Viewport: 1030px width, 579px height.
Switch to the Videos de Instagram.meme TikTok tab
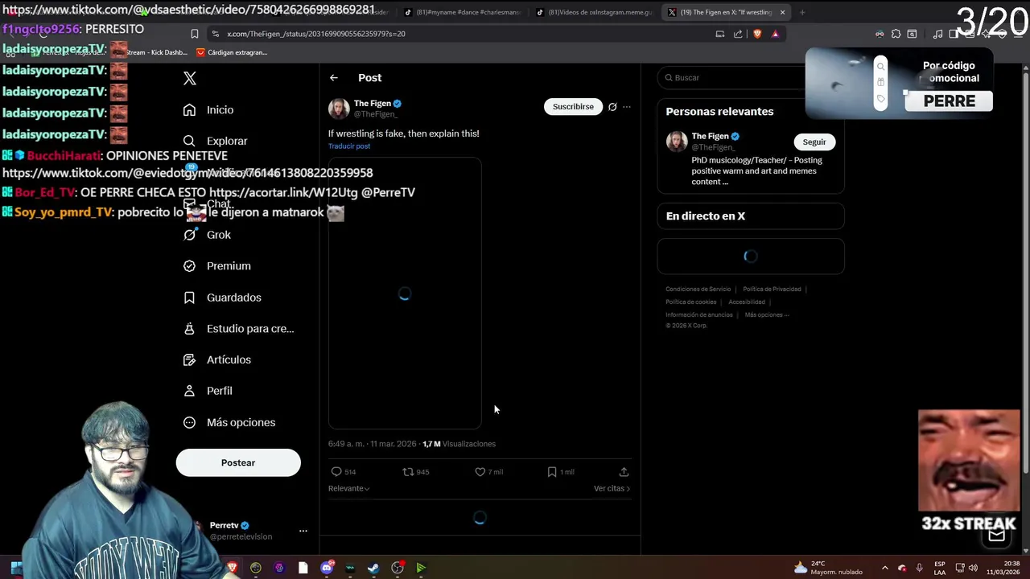[x=594, y=13]
